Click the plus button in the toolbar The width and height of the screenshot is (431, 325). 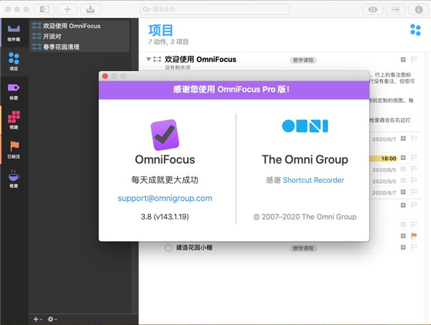tap(68, 9)
